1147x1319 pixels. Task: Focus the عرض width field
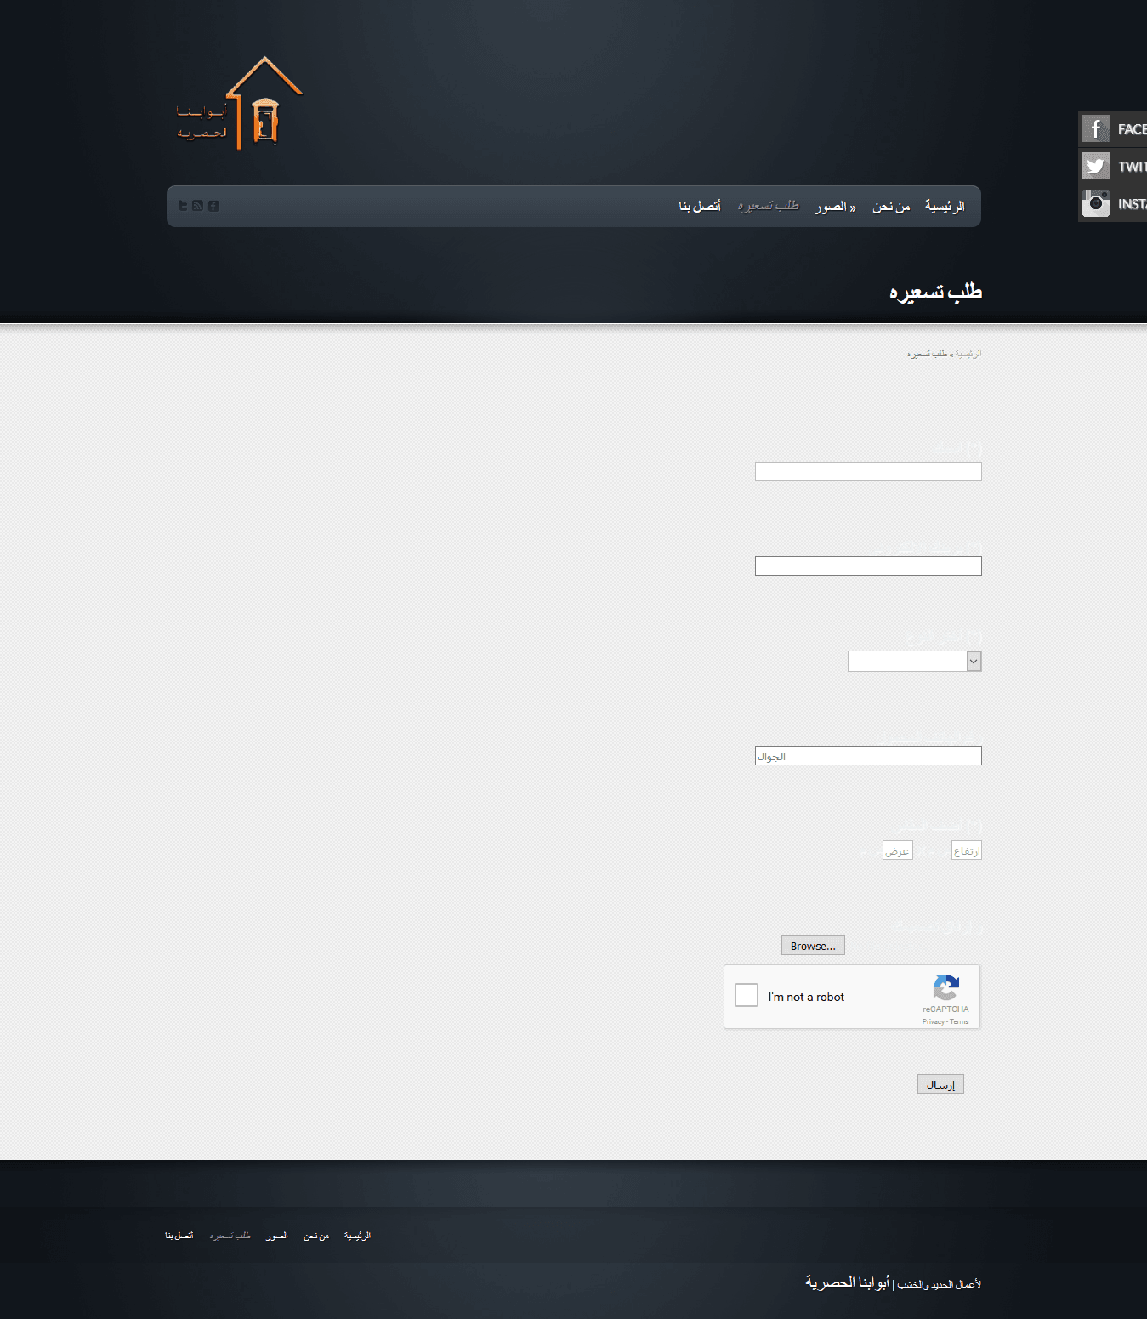[898, 850]
